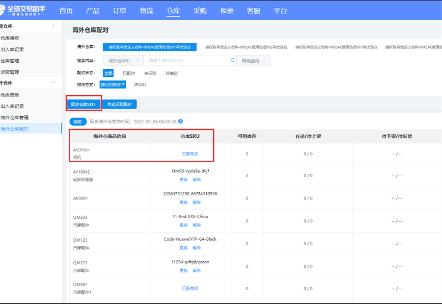
Task: Select the 仓库 menu item
Action: coord(173,11)
